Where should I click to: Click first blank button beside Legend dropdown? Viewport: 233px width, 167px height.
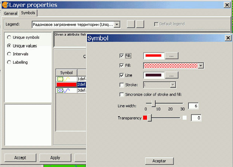click(131, 24)
